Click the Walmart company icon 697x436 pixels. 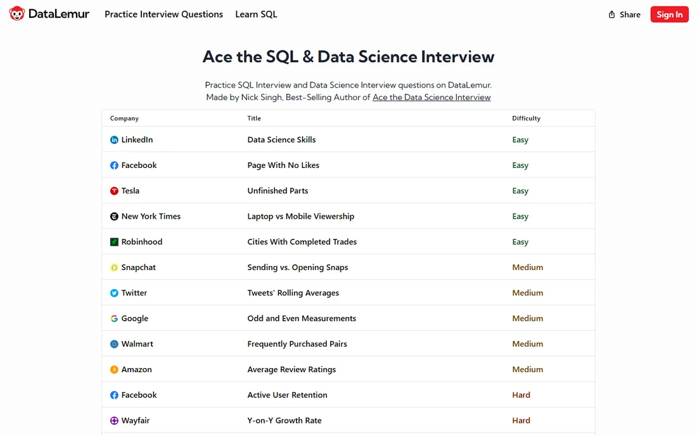[114, 344]
